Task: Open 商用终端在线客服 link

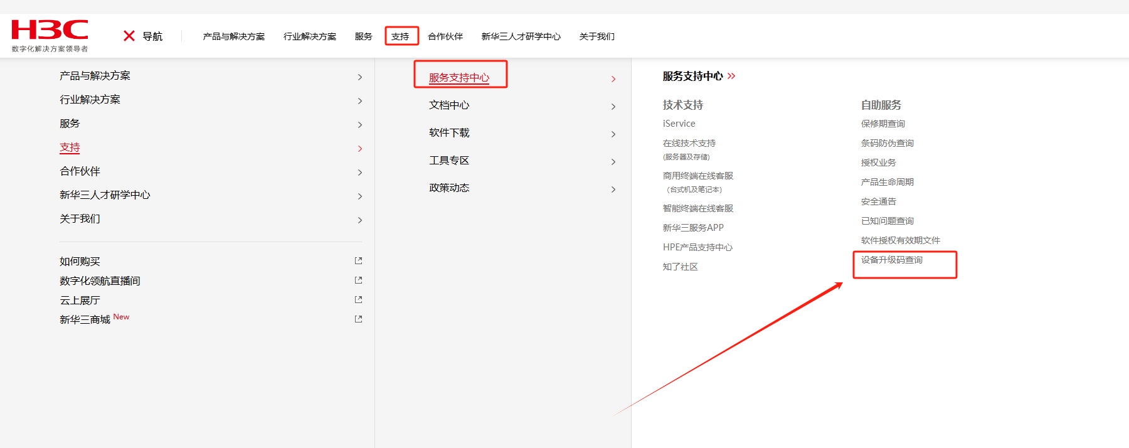Action: pos(698,176)
